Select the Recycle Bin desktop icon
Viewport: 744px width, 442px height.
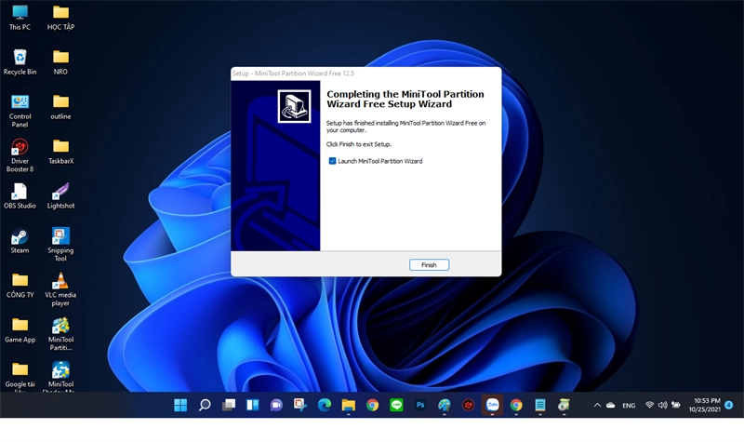point(20,62)
